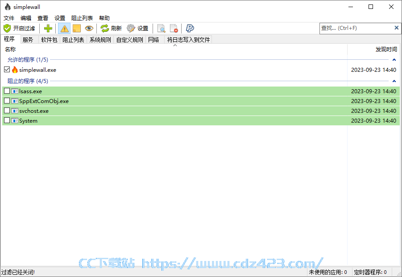
Task: Select the simplewall.exe row name
Action: coord(37,70)
